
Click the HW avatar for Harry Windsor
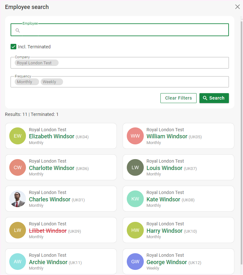135,230
